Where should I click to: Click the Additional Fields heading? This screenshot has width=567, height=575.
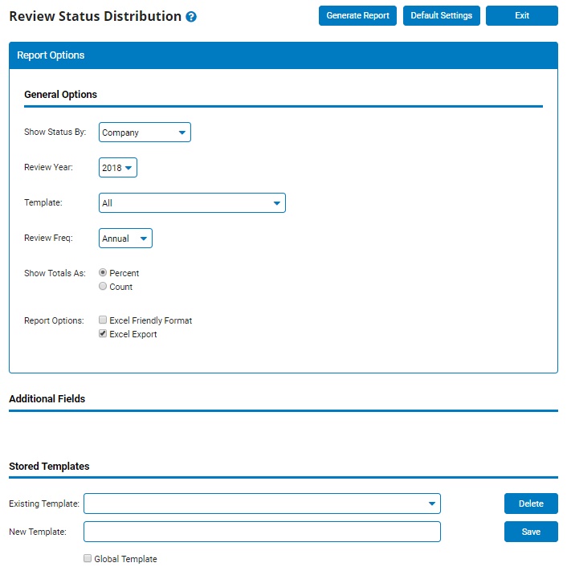point(47,398)
